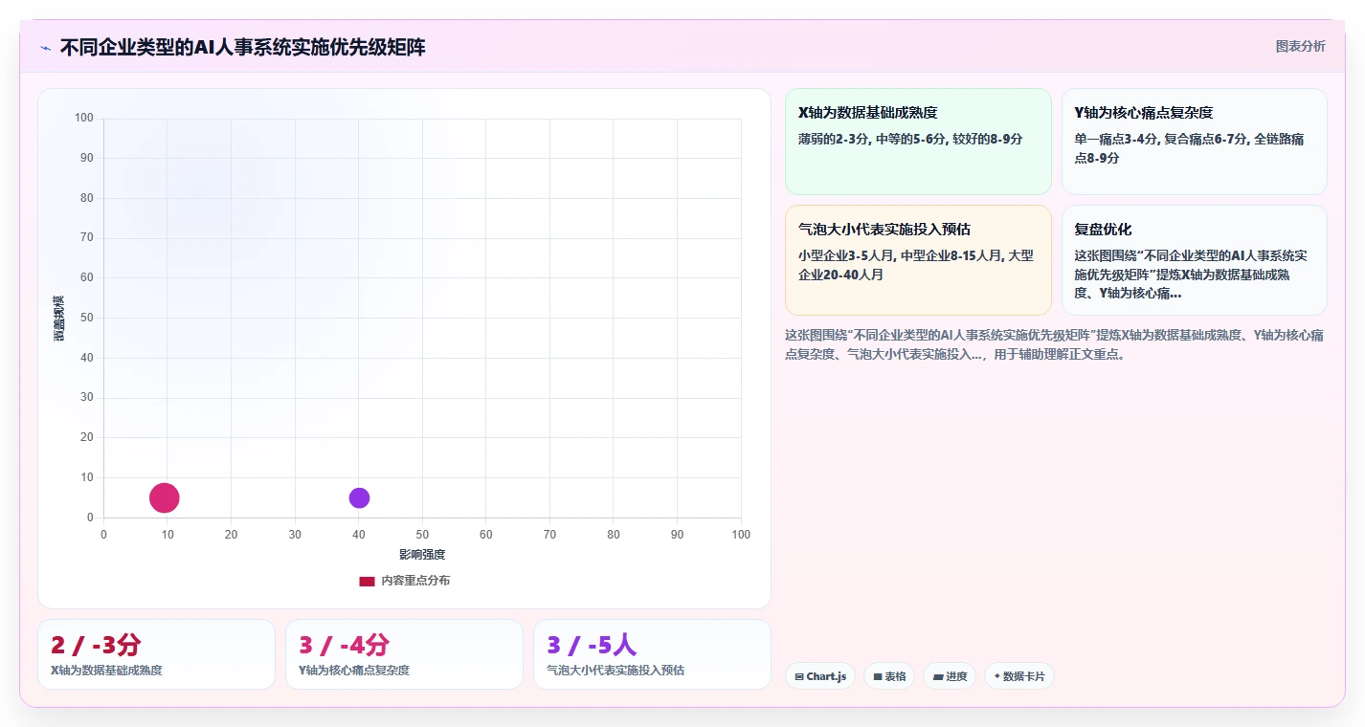Click the 表格 tag
The height and width of the screenshot is (727, 1365).
coord(888,676)
